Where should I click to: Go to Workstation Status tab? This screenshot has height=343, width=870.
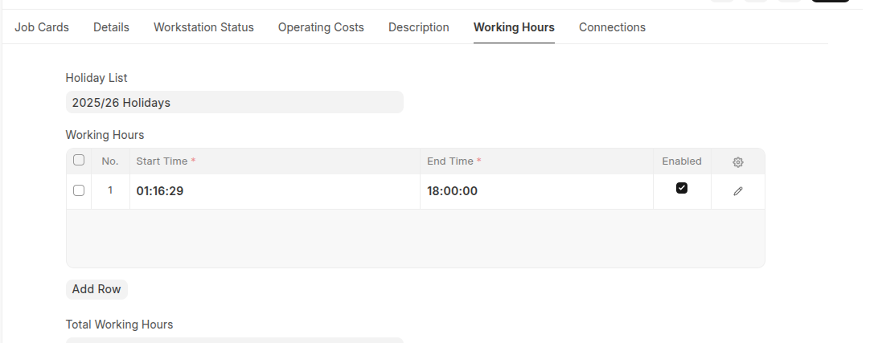203,27
